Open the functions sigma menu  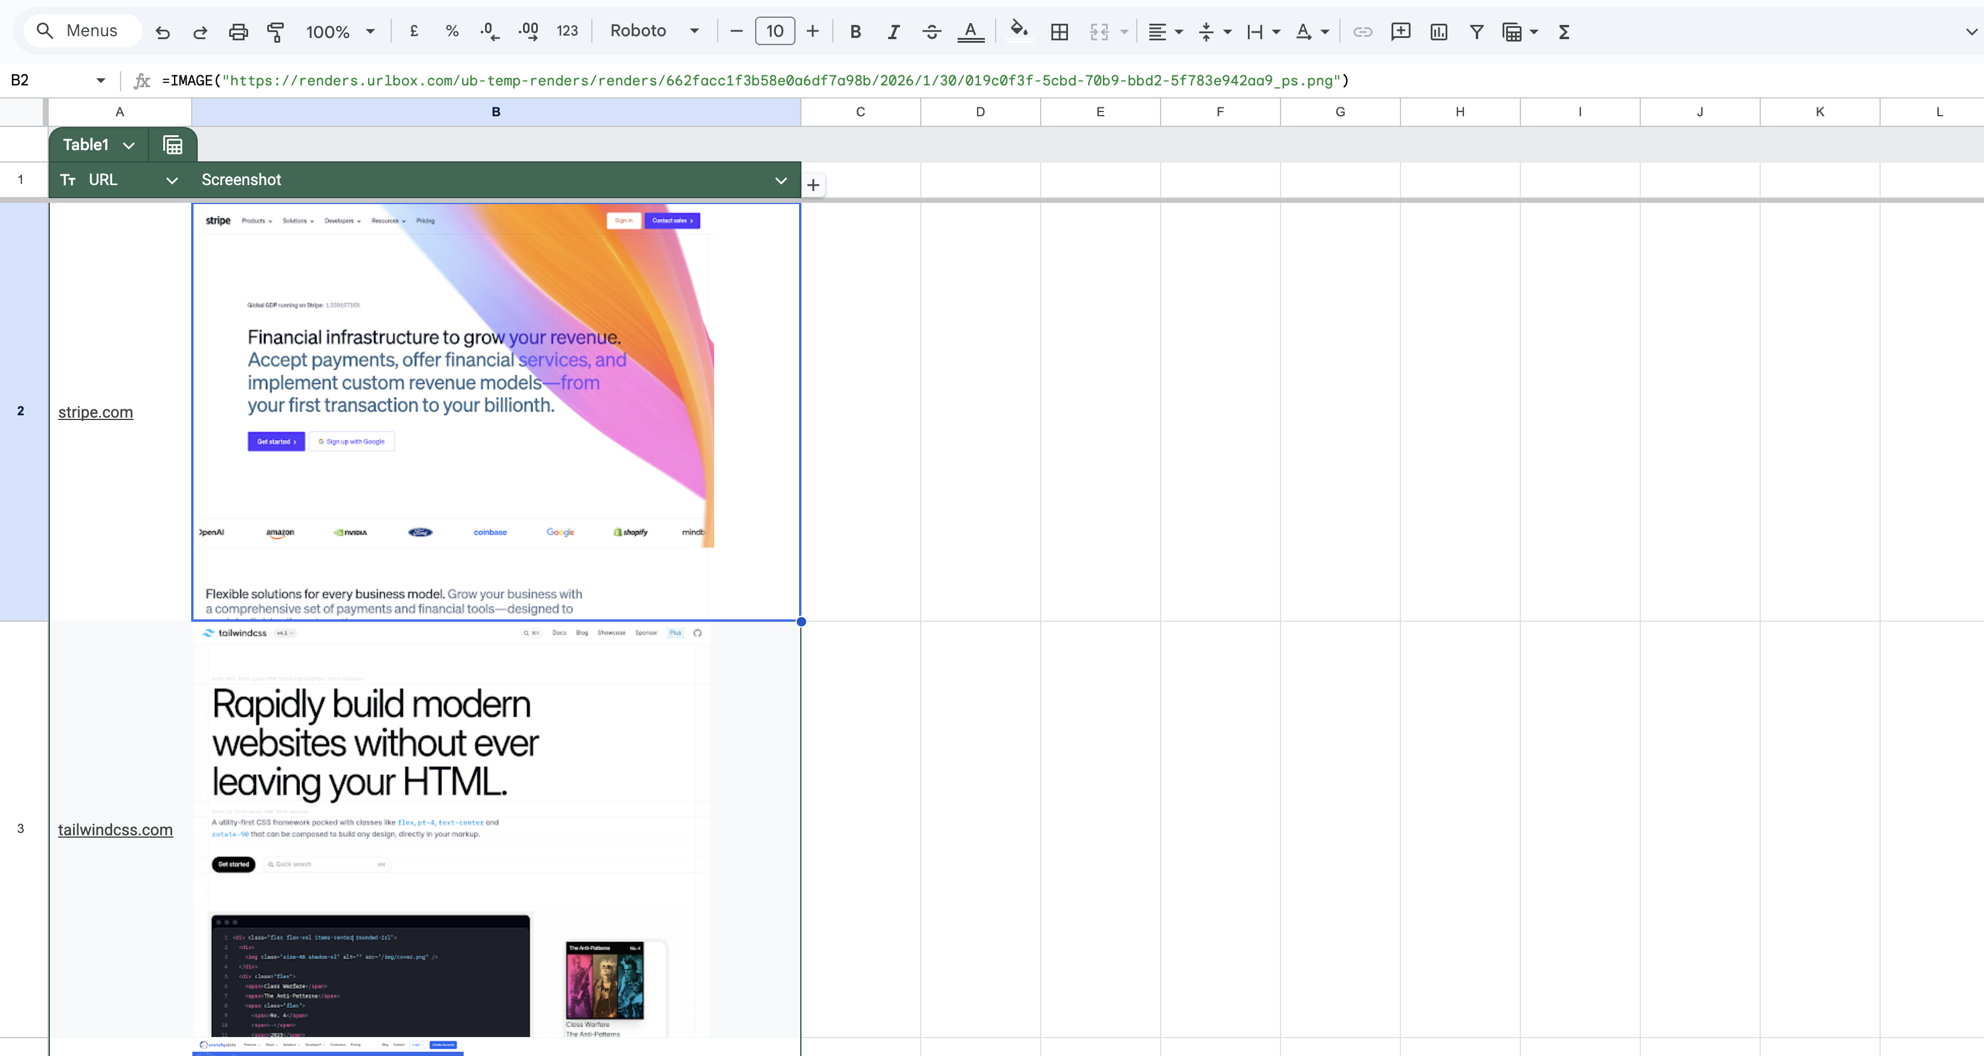pyautogui.click(x=1564, y=31)
